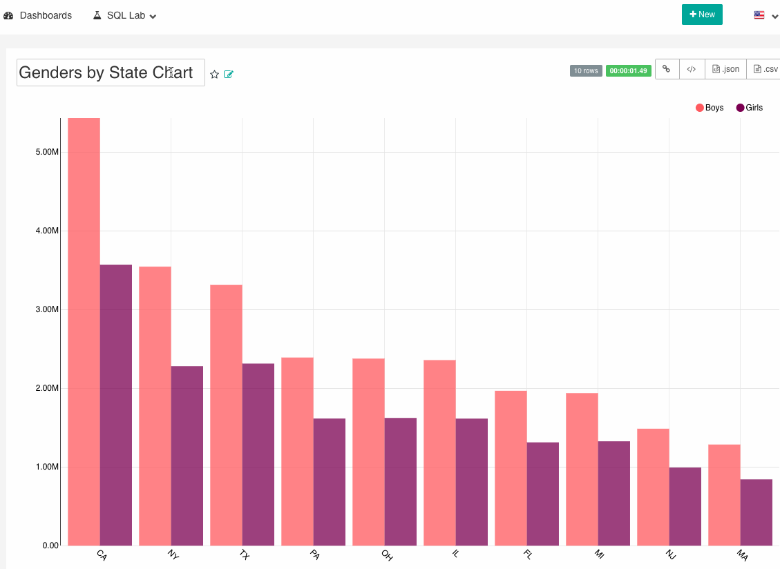Click the CA x-axis label
Viewport: 780px width, 569px height.
tap(102, 555)
